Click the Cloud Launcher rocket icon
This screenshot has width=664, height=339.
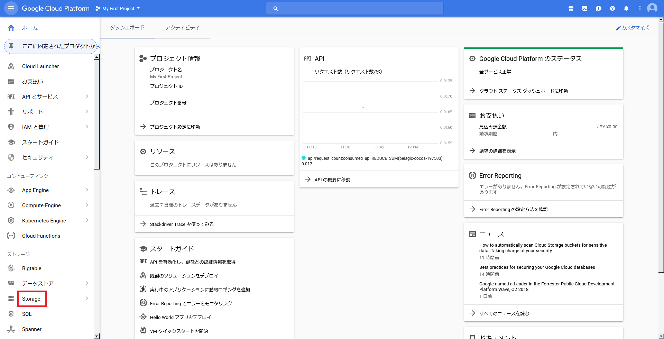point(11,66)
